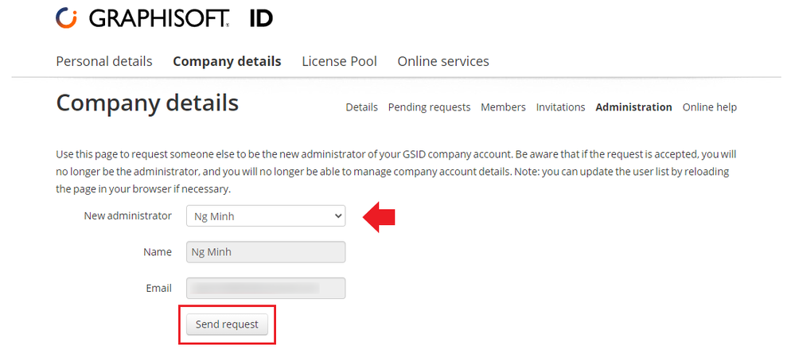Click the blurred Email field
The image size is (795, 349).
coord(266,288)
